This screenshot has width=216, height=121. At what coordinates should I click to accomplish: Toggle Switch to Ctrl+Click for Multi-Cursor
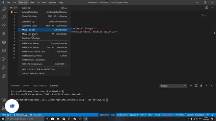tap(44, 69)
